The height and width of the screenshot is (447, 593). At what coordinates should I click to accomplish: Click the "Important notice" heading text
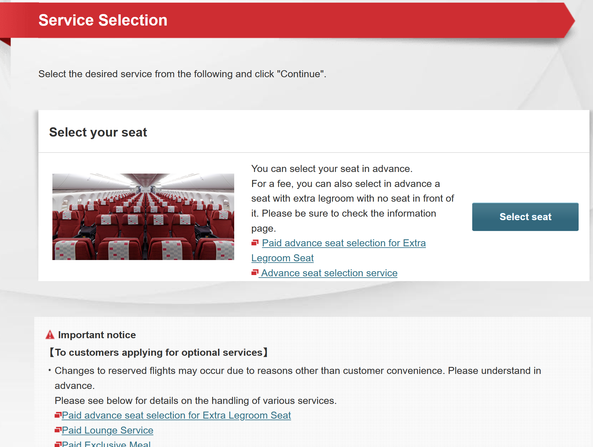pyautogui.click(x=96, y=335)
